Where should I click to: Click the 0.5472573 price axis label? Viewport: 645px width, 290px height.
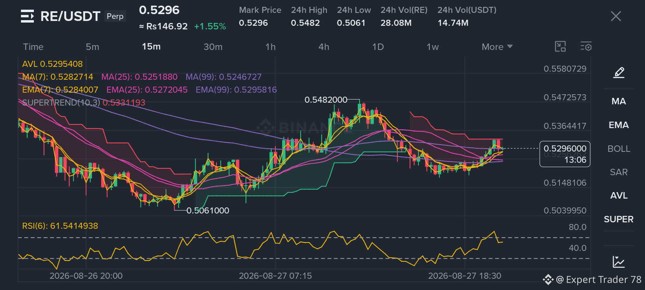(x=565, y=97)
